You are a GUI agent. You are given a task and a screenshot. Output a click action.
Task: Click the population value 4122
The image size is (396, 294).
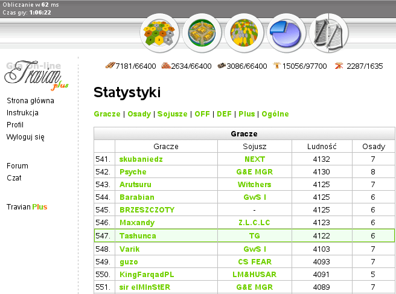point(322,235)
